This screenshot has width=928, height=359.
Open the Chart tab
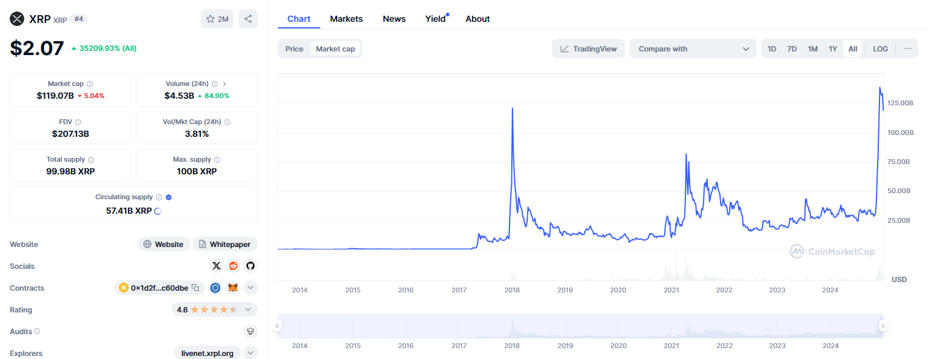(x=299, y=19)
